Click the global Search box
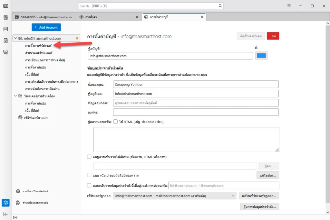Viewport: 330px width, 220px height. pyautogui.click(x=151, y=6)
